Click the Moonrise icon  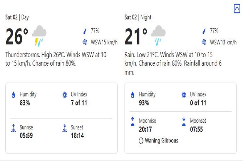[133, 122]
